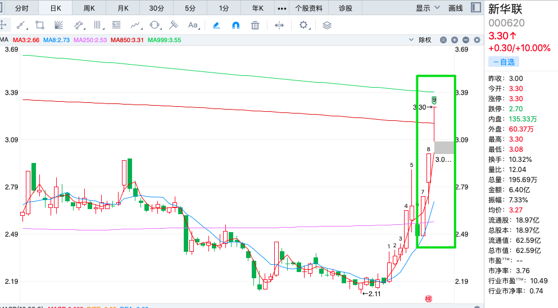Select the Aa text annotation tool
The width and height of the screenshot is (558, 308).
193,25
